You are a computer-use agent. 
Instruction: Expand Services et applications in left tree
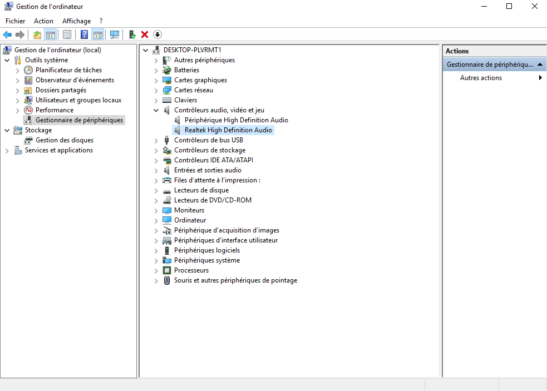tap(7, 150)
